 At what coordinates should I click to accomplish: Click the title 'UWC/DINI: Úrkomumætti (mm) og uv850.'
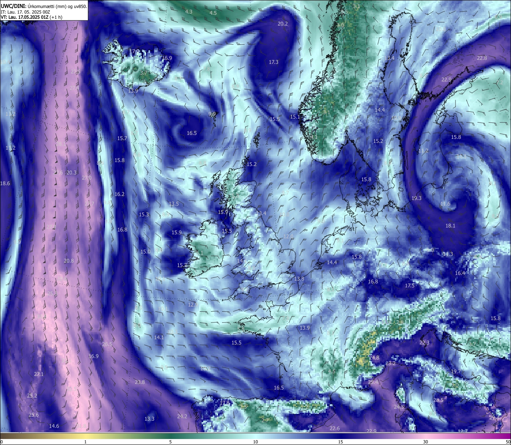44,6
